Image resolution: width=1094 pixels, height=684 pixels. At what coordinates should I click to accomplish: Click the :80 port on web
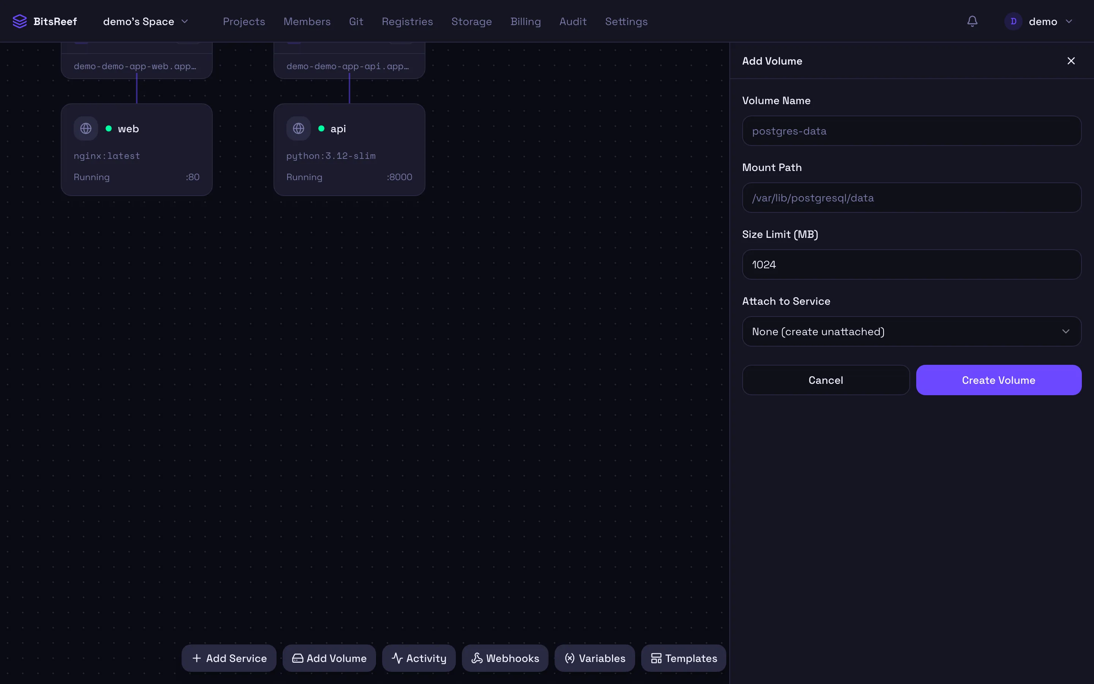coord(193,177)
